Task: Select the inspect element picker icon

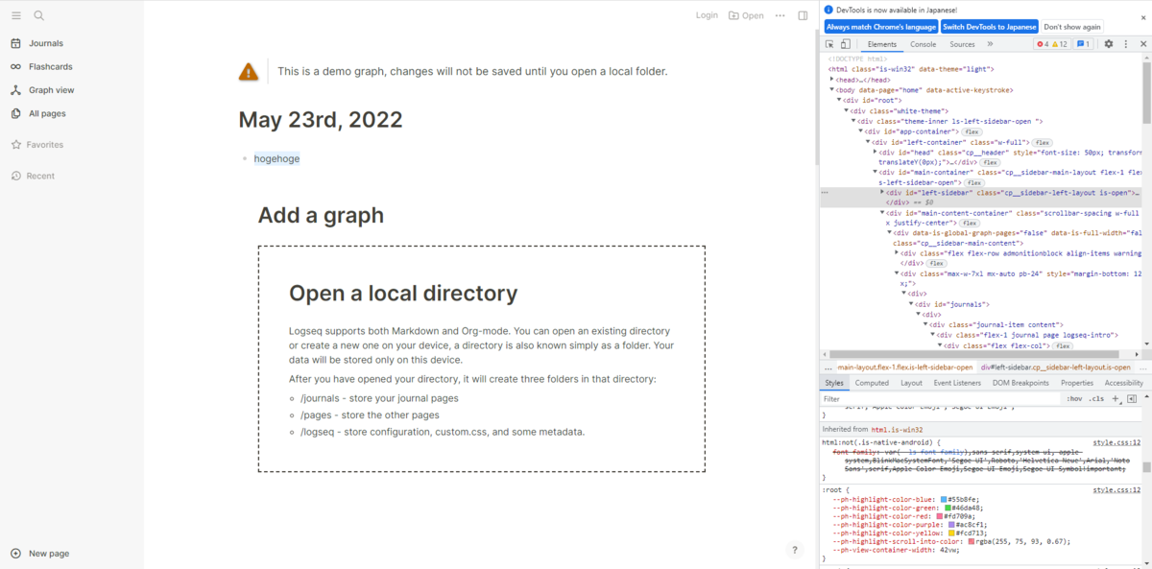Action: click(829, 44)
